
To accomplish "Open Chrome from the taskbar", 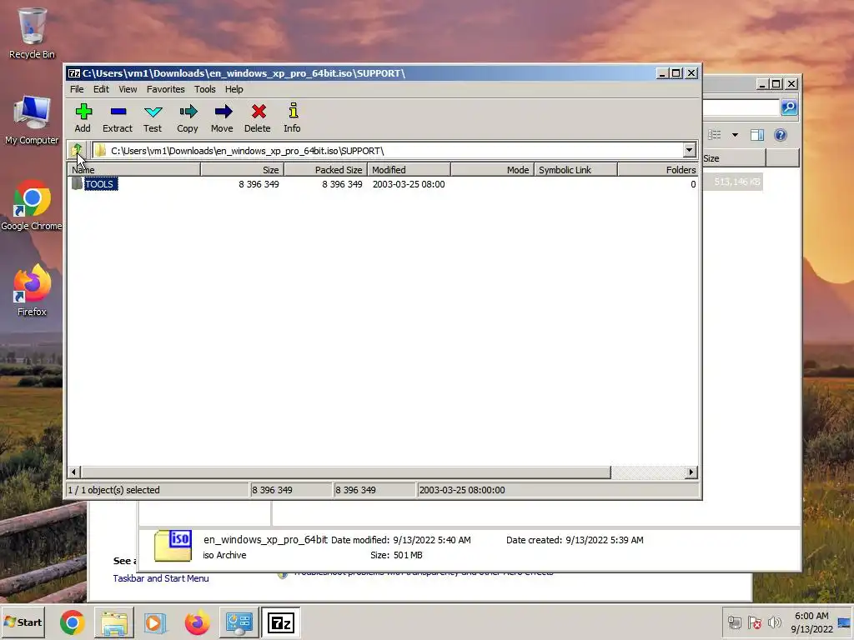I will coord(73,622).
